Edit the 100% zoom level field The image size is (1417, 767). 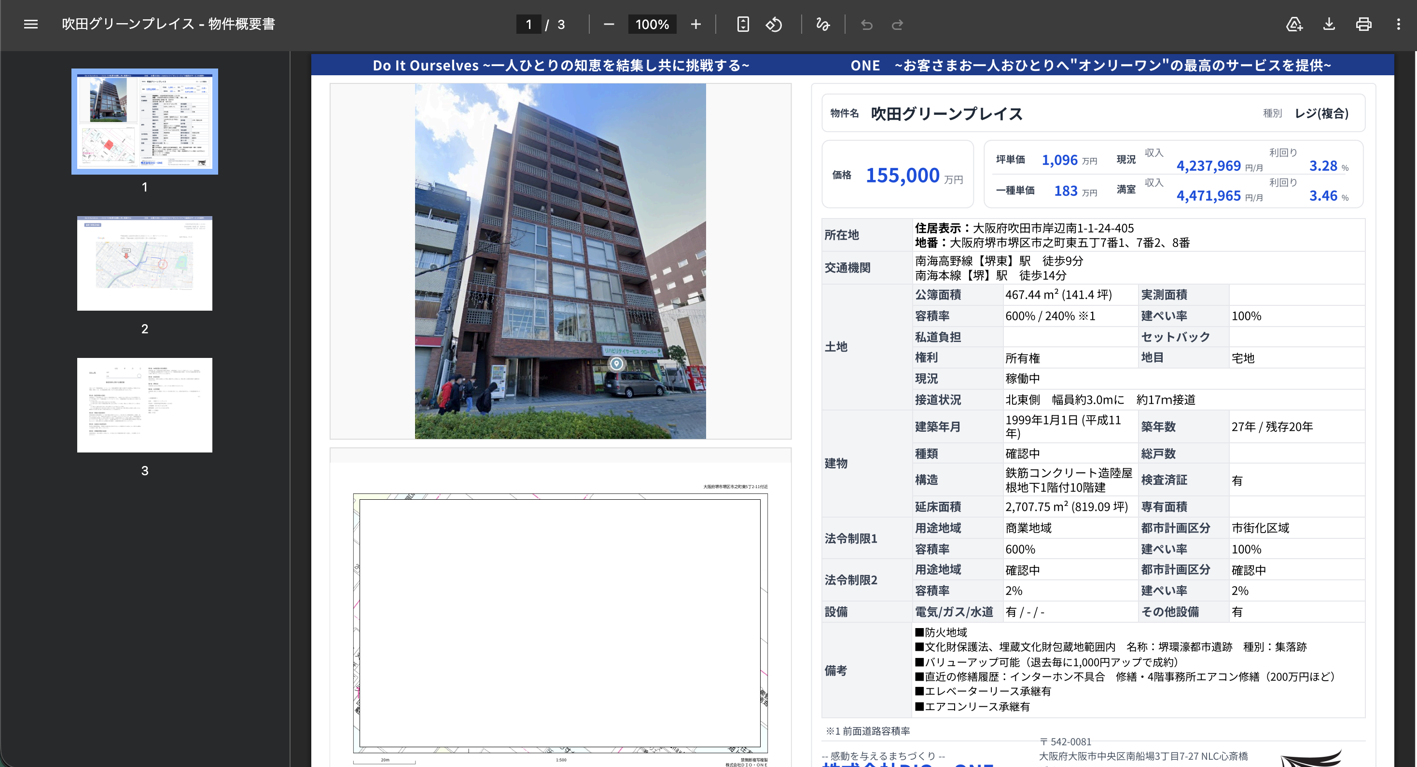pos(653,24)
